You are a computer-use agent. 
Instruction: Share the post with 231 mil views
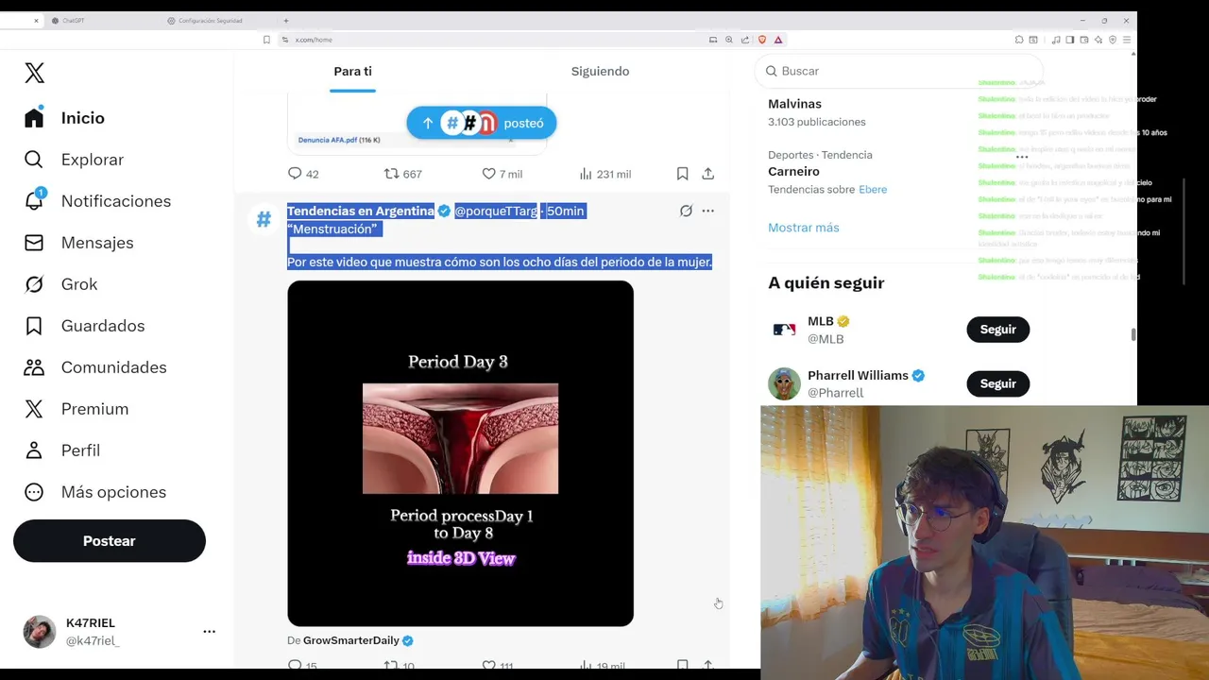pyautogui.click(x=707, y=174)
